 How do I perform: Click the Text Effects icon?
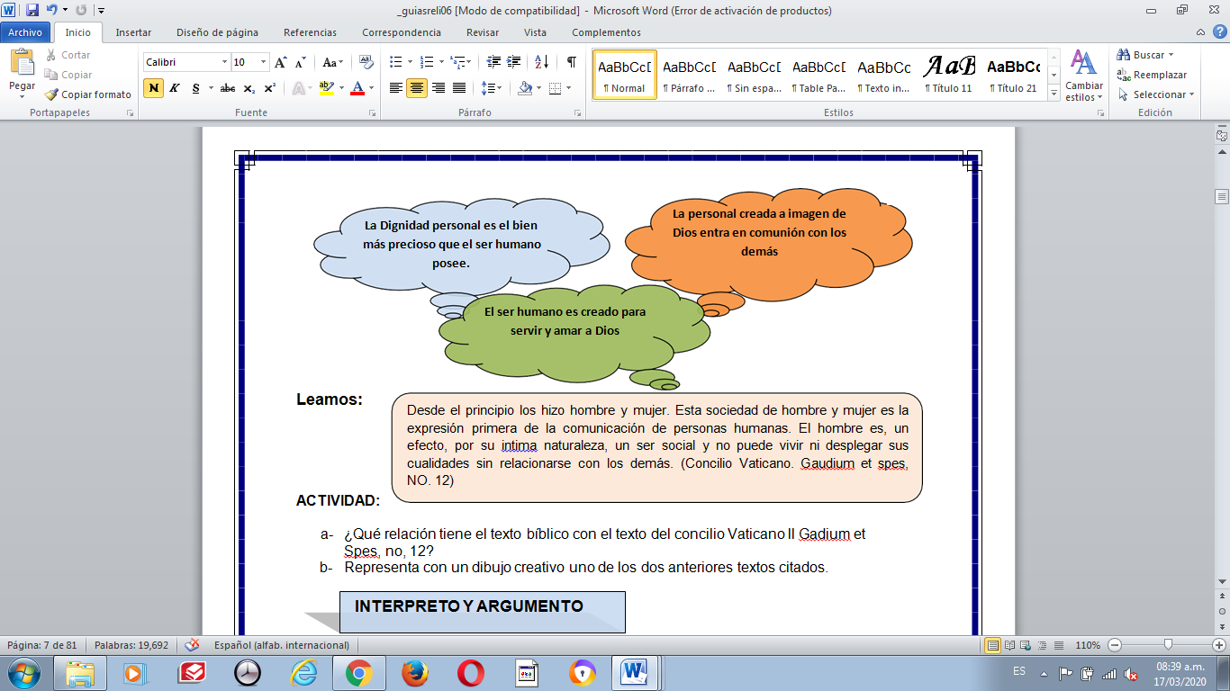[299, 88]
